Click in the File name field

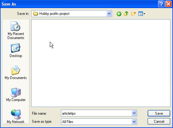pos(97,113)
